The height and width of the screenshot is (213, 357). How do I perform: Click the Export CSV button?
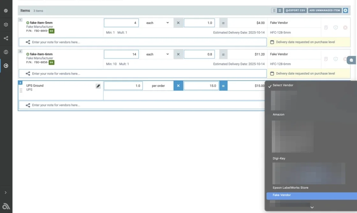point(295,11)
